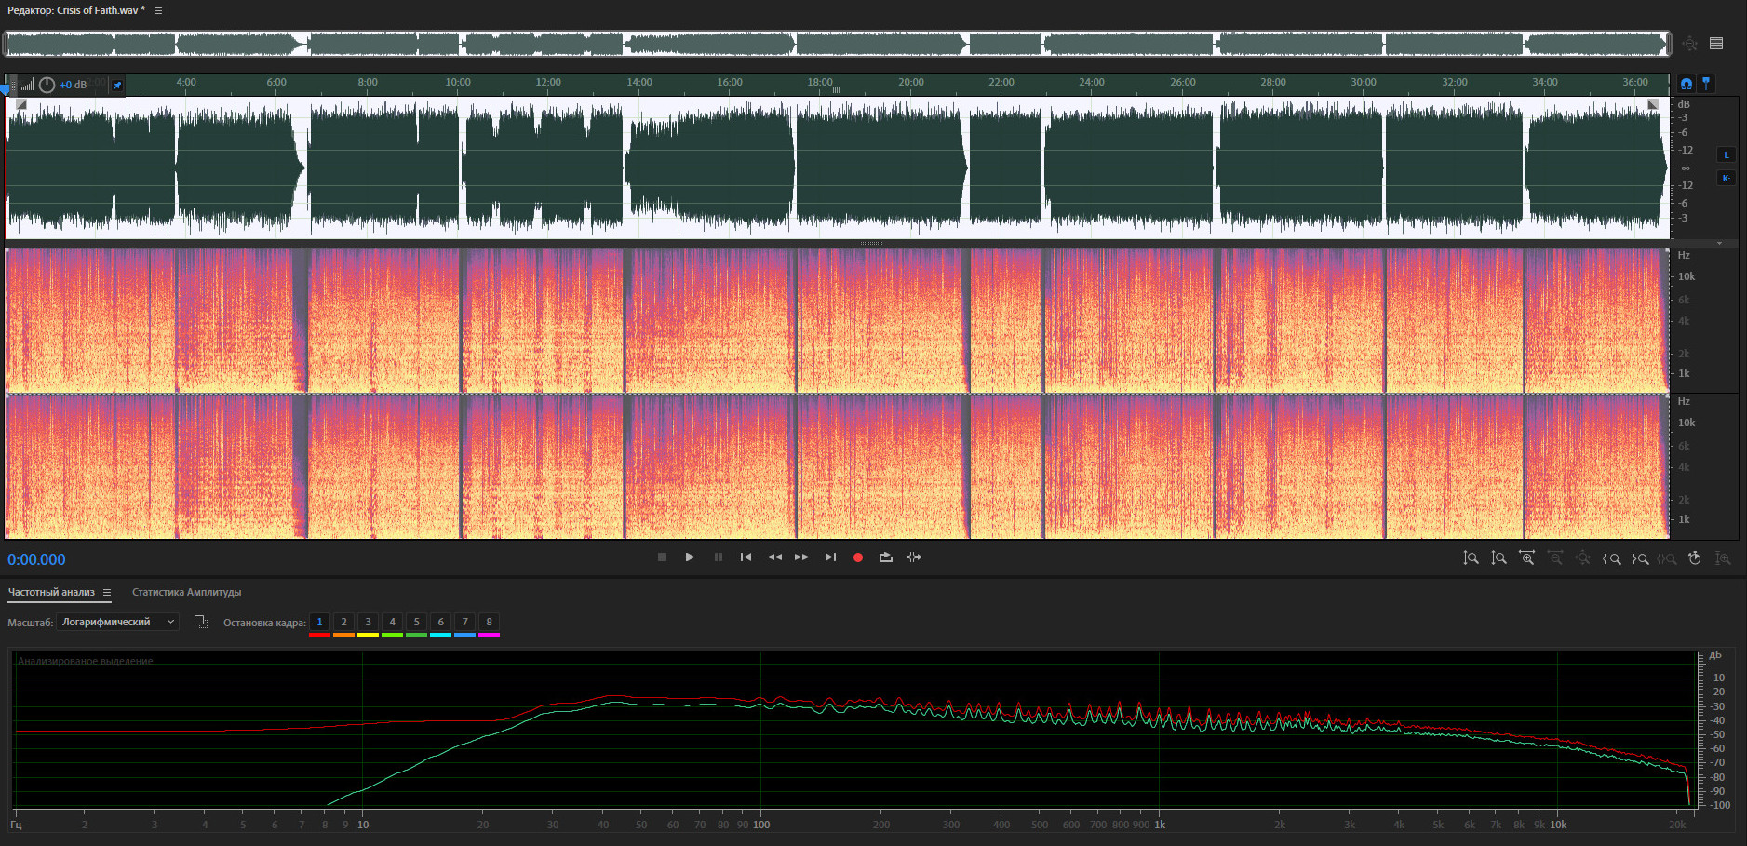Switch to the Статистика Амплитуды tab
Image resolution: width=1747 pixels, height=846 pixels.
click(186, 593)
